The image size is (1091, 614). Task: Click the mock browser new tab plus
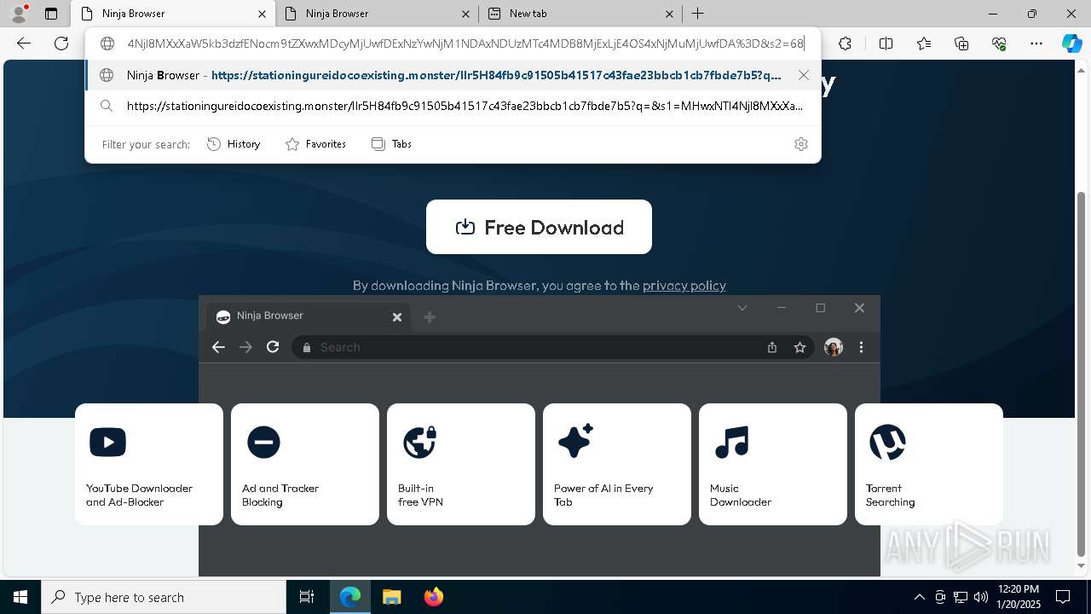coord(430,317)
